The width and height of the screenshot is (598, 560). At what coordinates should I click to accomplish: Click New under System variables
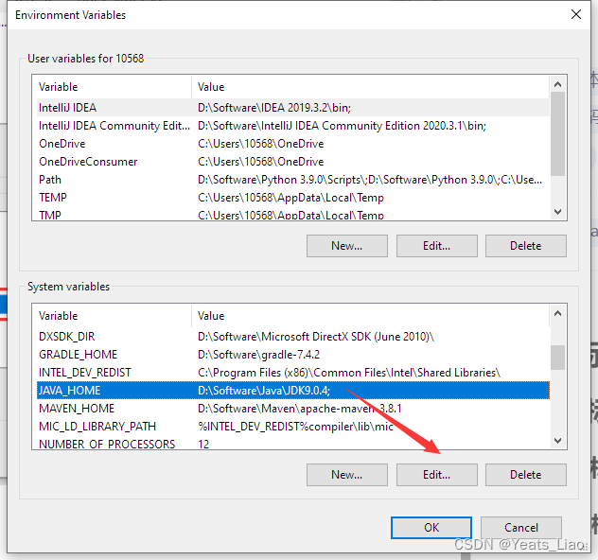click(347, 475)
